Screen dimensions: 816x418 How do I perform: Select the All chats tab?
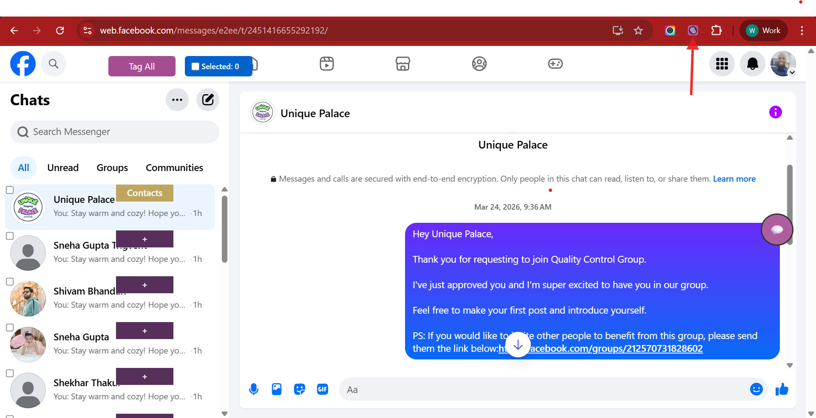[23, 168]
